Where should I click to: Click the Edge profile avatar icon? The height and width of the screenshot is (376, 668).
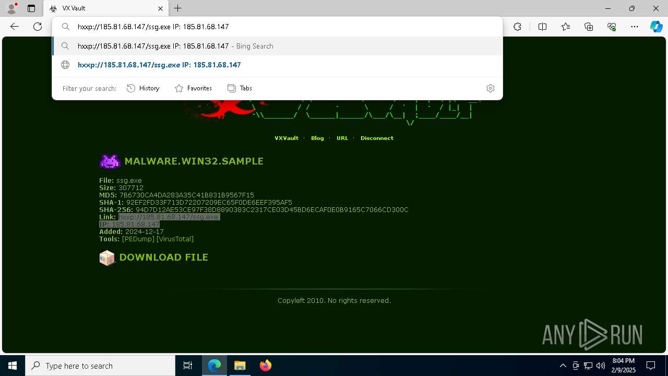[x=11, y=8]
